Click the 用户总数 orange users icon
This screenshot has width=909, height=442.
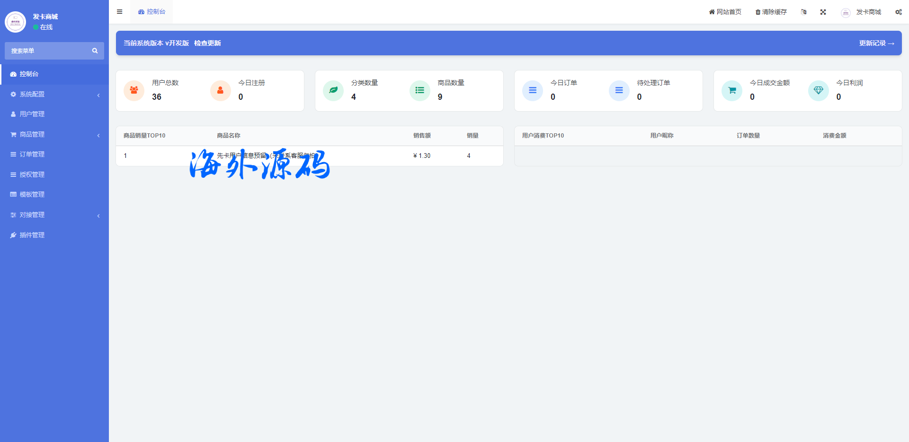coord(134,90)
